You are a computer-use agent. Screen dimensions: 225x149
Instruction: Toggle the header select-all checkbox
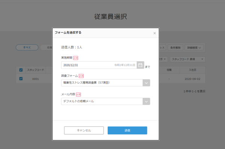(21, 70)
